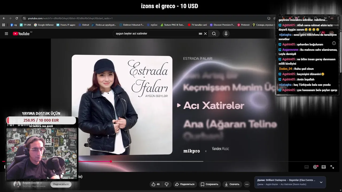
Task: Clear the search query with the X
Action: click(x=205, y=34)
